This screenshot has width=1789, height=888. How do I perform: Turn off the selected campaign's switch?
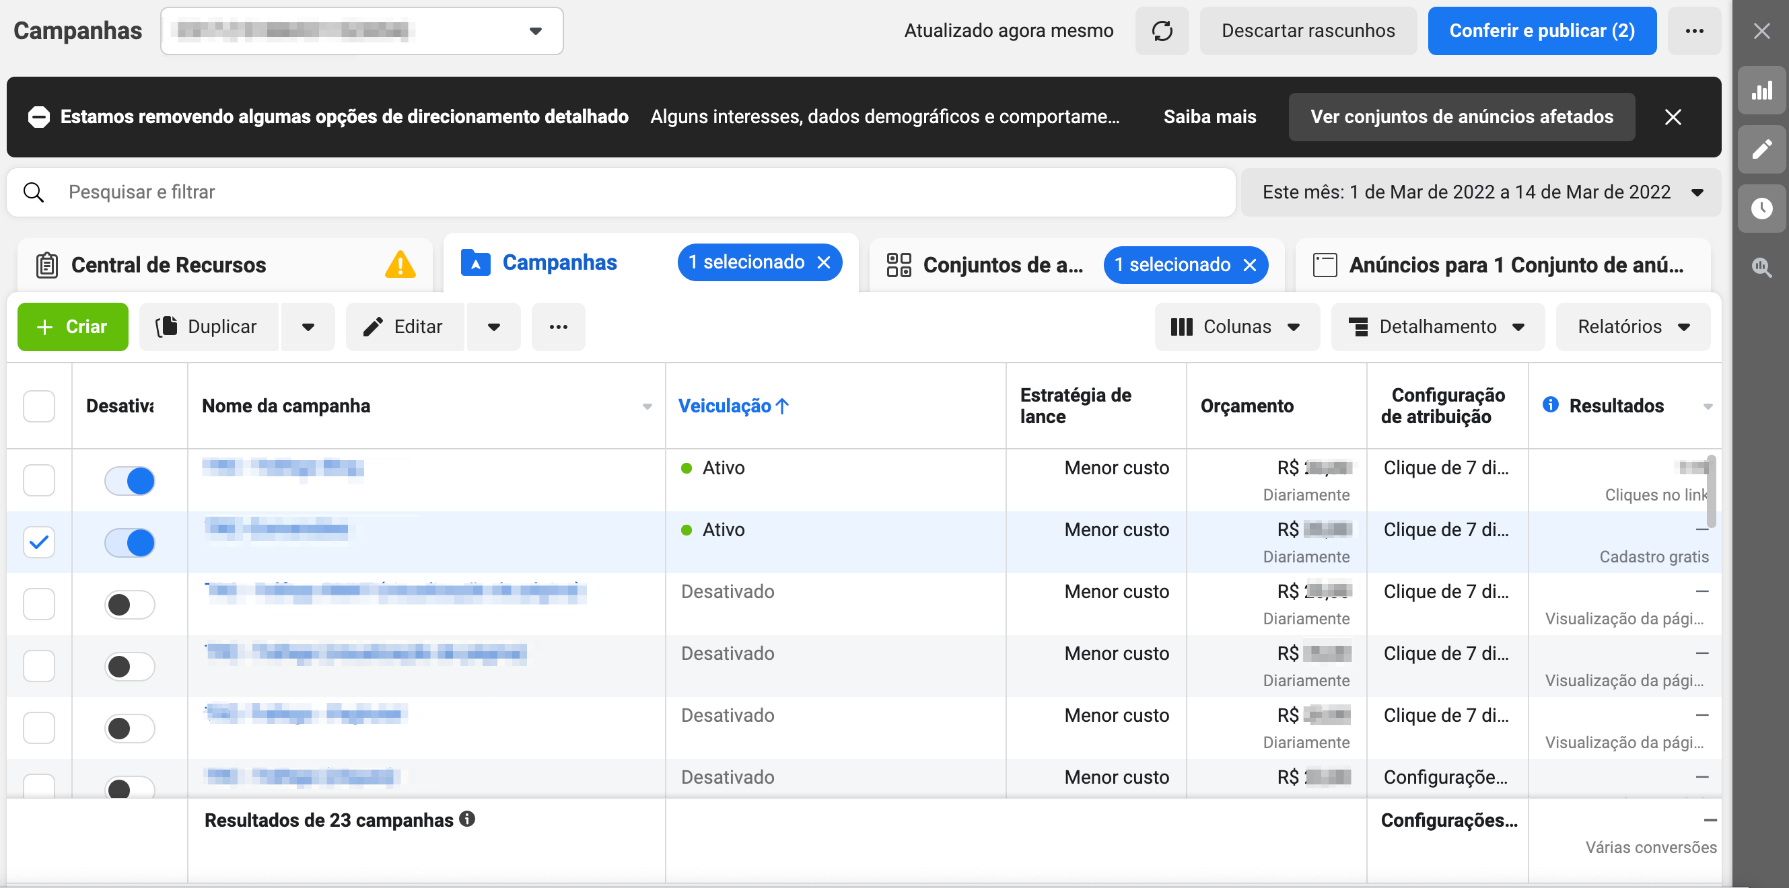click(x=130, y=542)
